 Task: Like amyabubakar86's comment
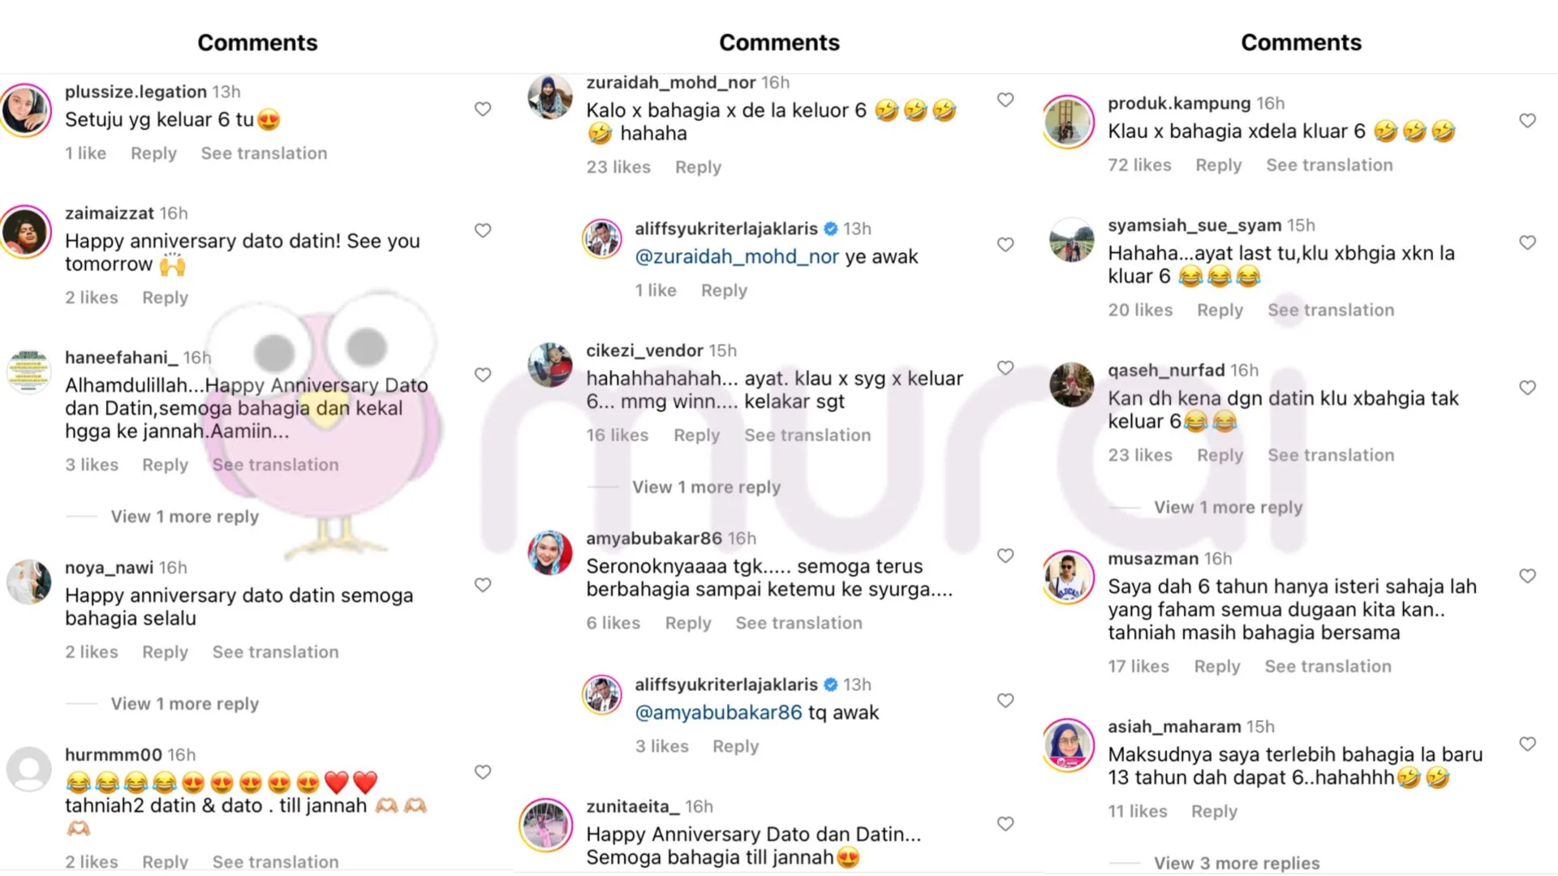coord(1005,556)
